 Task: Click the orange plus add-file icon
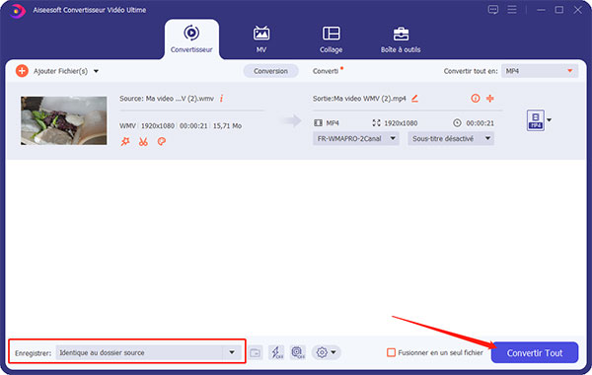point(22,71)
